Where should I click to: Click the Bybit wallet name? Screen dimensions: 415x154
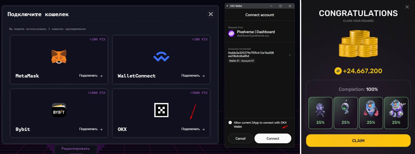(23, 129)
